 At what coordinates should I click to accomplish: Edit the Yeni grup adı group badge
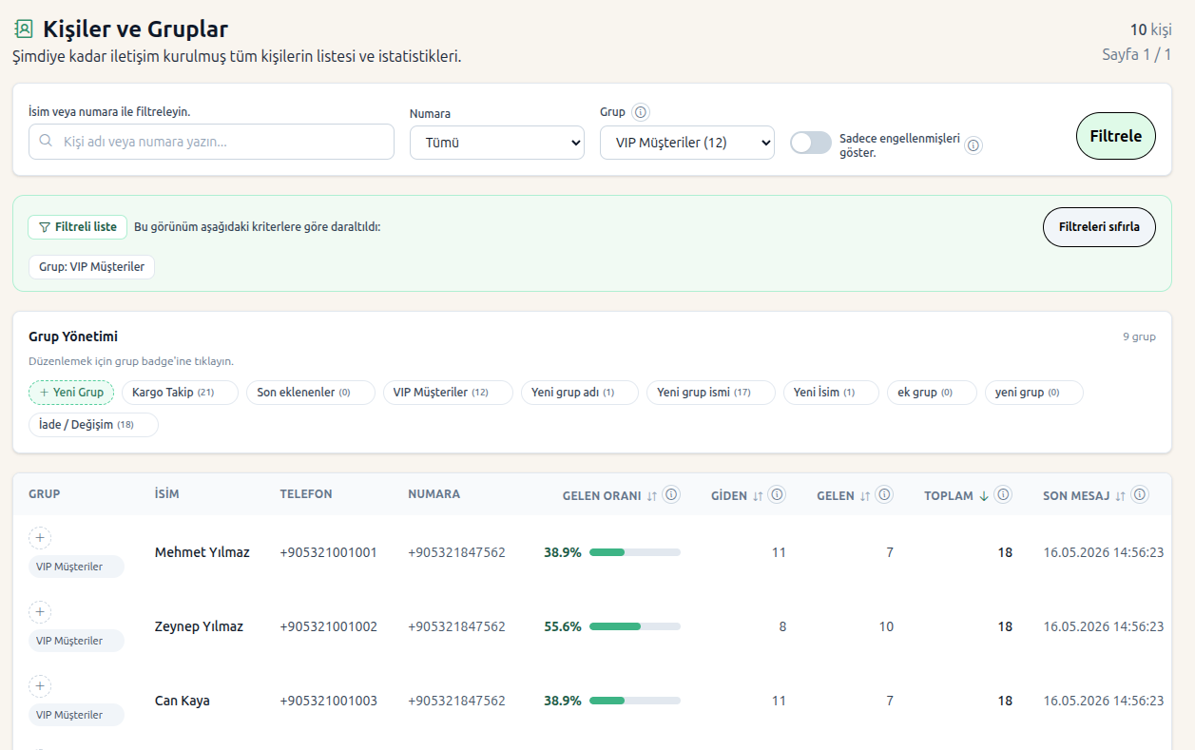(580, 393)
